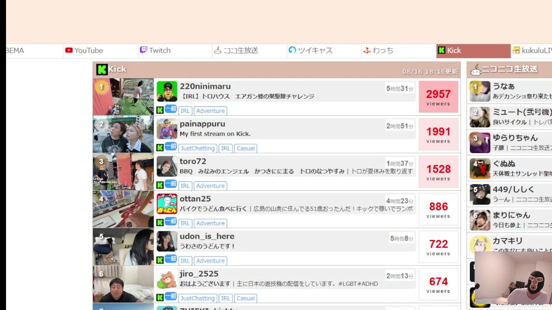Open 220ninimaru channel name link
Viewport: 552px width, 310px height.
coord(205,87)
